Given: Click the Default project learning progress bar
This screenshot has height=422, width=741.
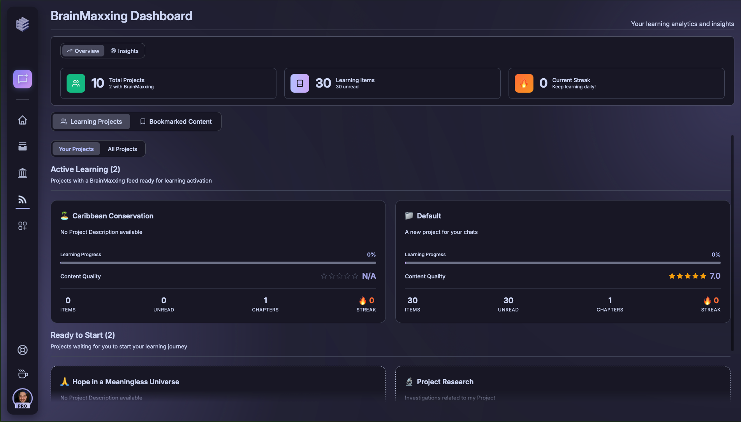Looking at the screenshot, I should click(562, 263).
